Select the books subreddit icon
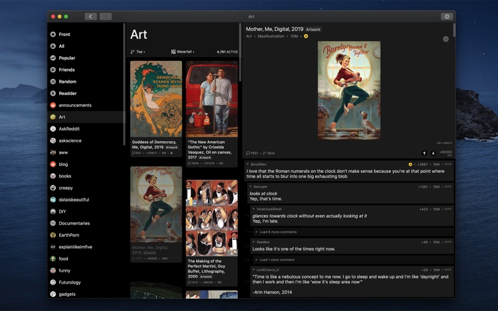Screen dimensions: 498x311 pyautogui.click(x=53, y=176)
